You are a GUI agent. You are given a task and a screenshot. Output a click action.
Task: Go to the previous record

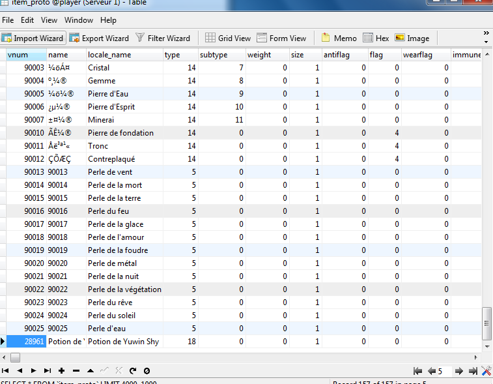[20, 371]
